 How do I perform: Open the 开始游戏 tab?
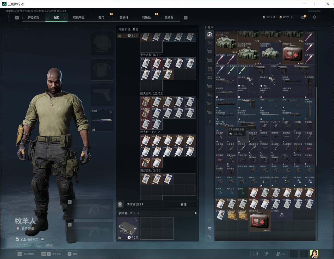(x=34, y=17)
